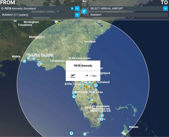Image resolution: width=169 pixels, height=137 pixels.
Task: Click the location pin south of Tampa
Action: pos(74,97)
